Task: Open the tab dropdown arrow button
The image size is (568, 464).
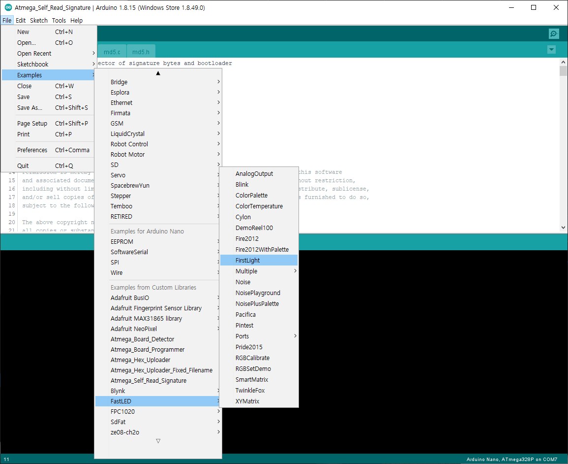Action: point(551,49)
